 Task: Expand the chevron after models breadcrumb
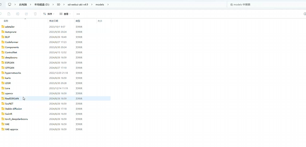108,4
